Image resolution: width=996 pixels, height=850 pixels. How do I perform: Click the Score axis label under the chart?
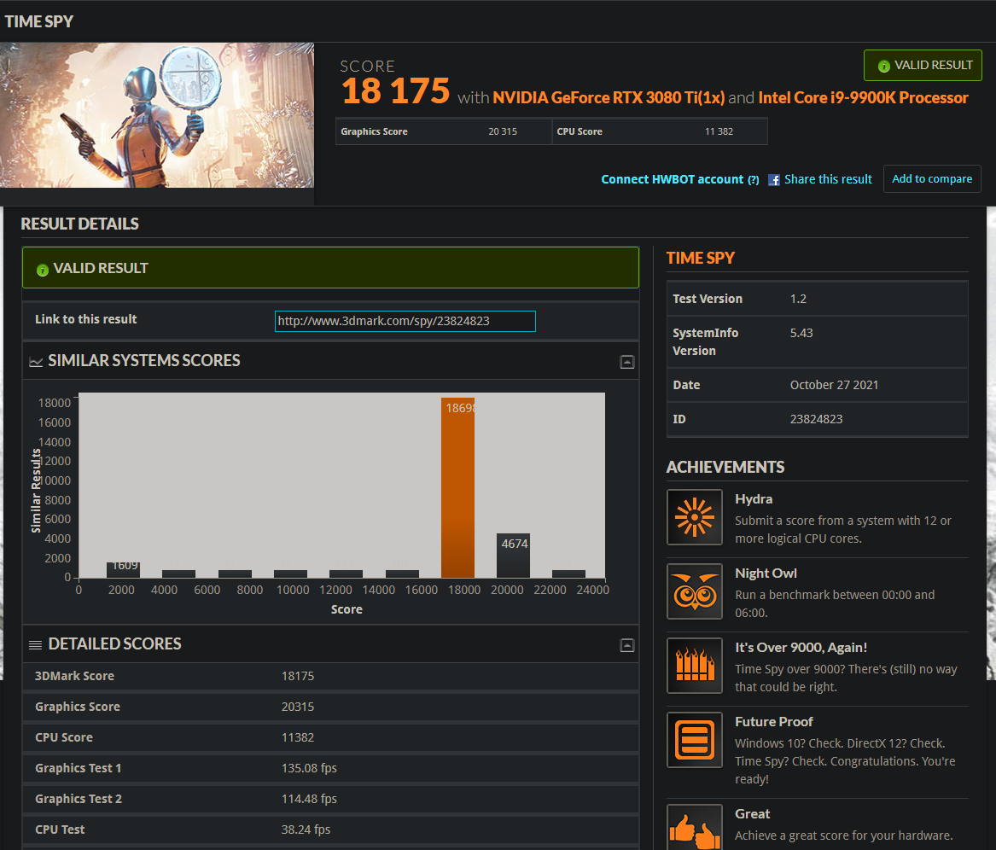[x=347, y=609]
